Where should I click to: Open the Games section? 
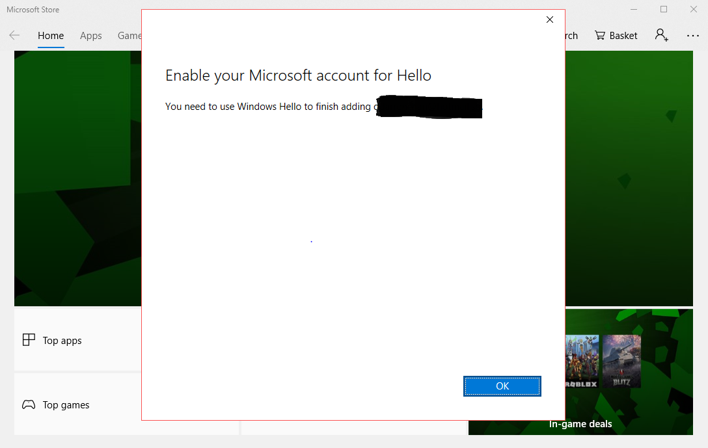coord(129,35)
